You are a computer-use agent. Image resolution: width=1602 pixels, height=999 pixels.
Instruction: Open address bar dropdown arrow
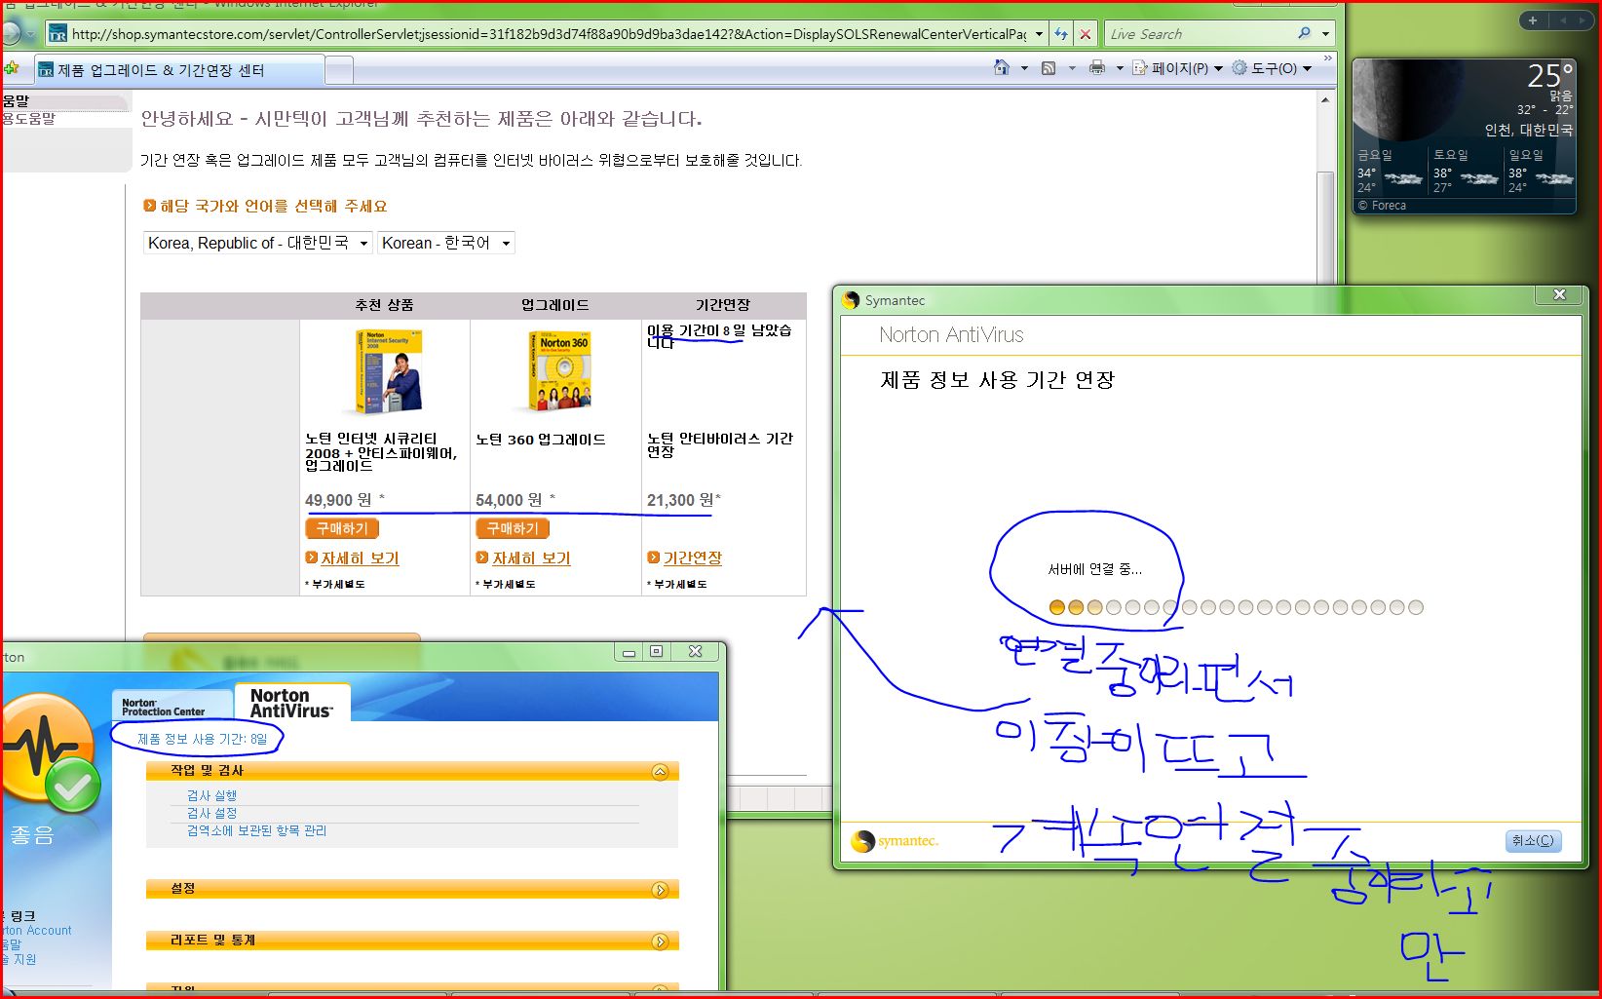click(x=1039, y=33)
